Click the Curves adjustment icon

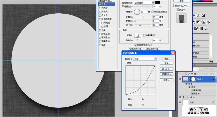198,16
